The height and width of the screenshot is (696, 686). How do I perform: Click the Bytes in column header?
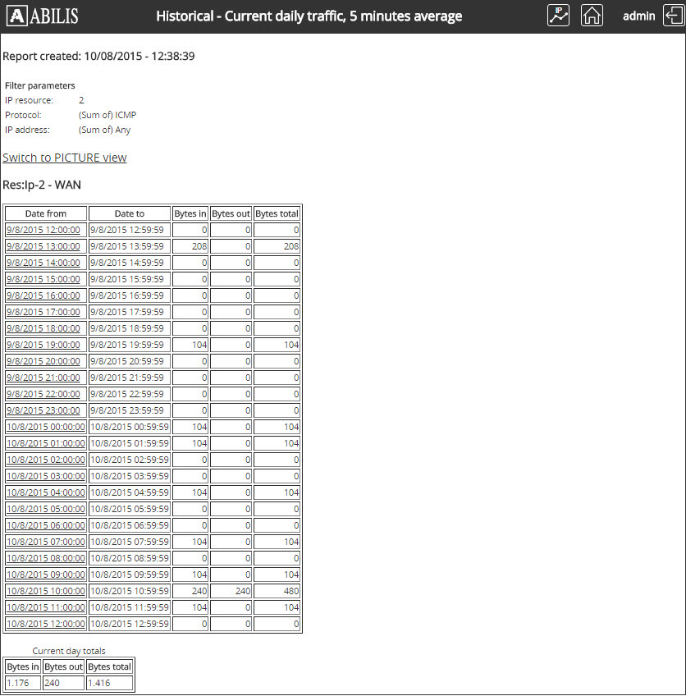click(x=190, y=213)
